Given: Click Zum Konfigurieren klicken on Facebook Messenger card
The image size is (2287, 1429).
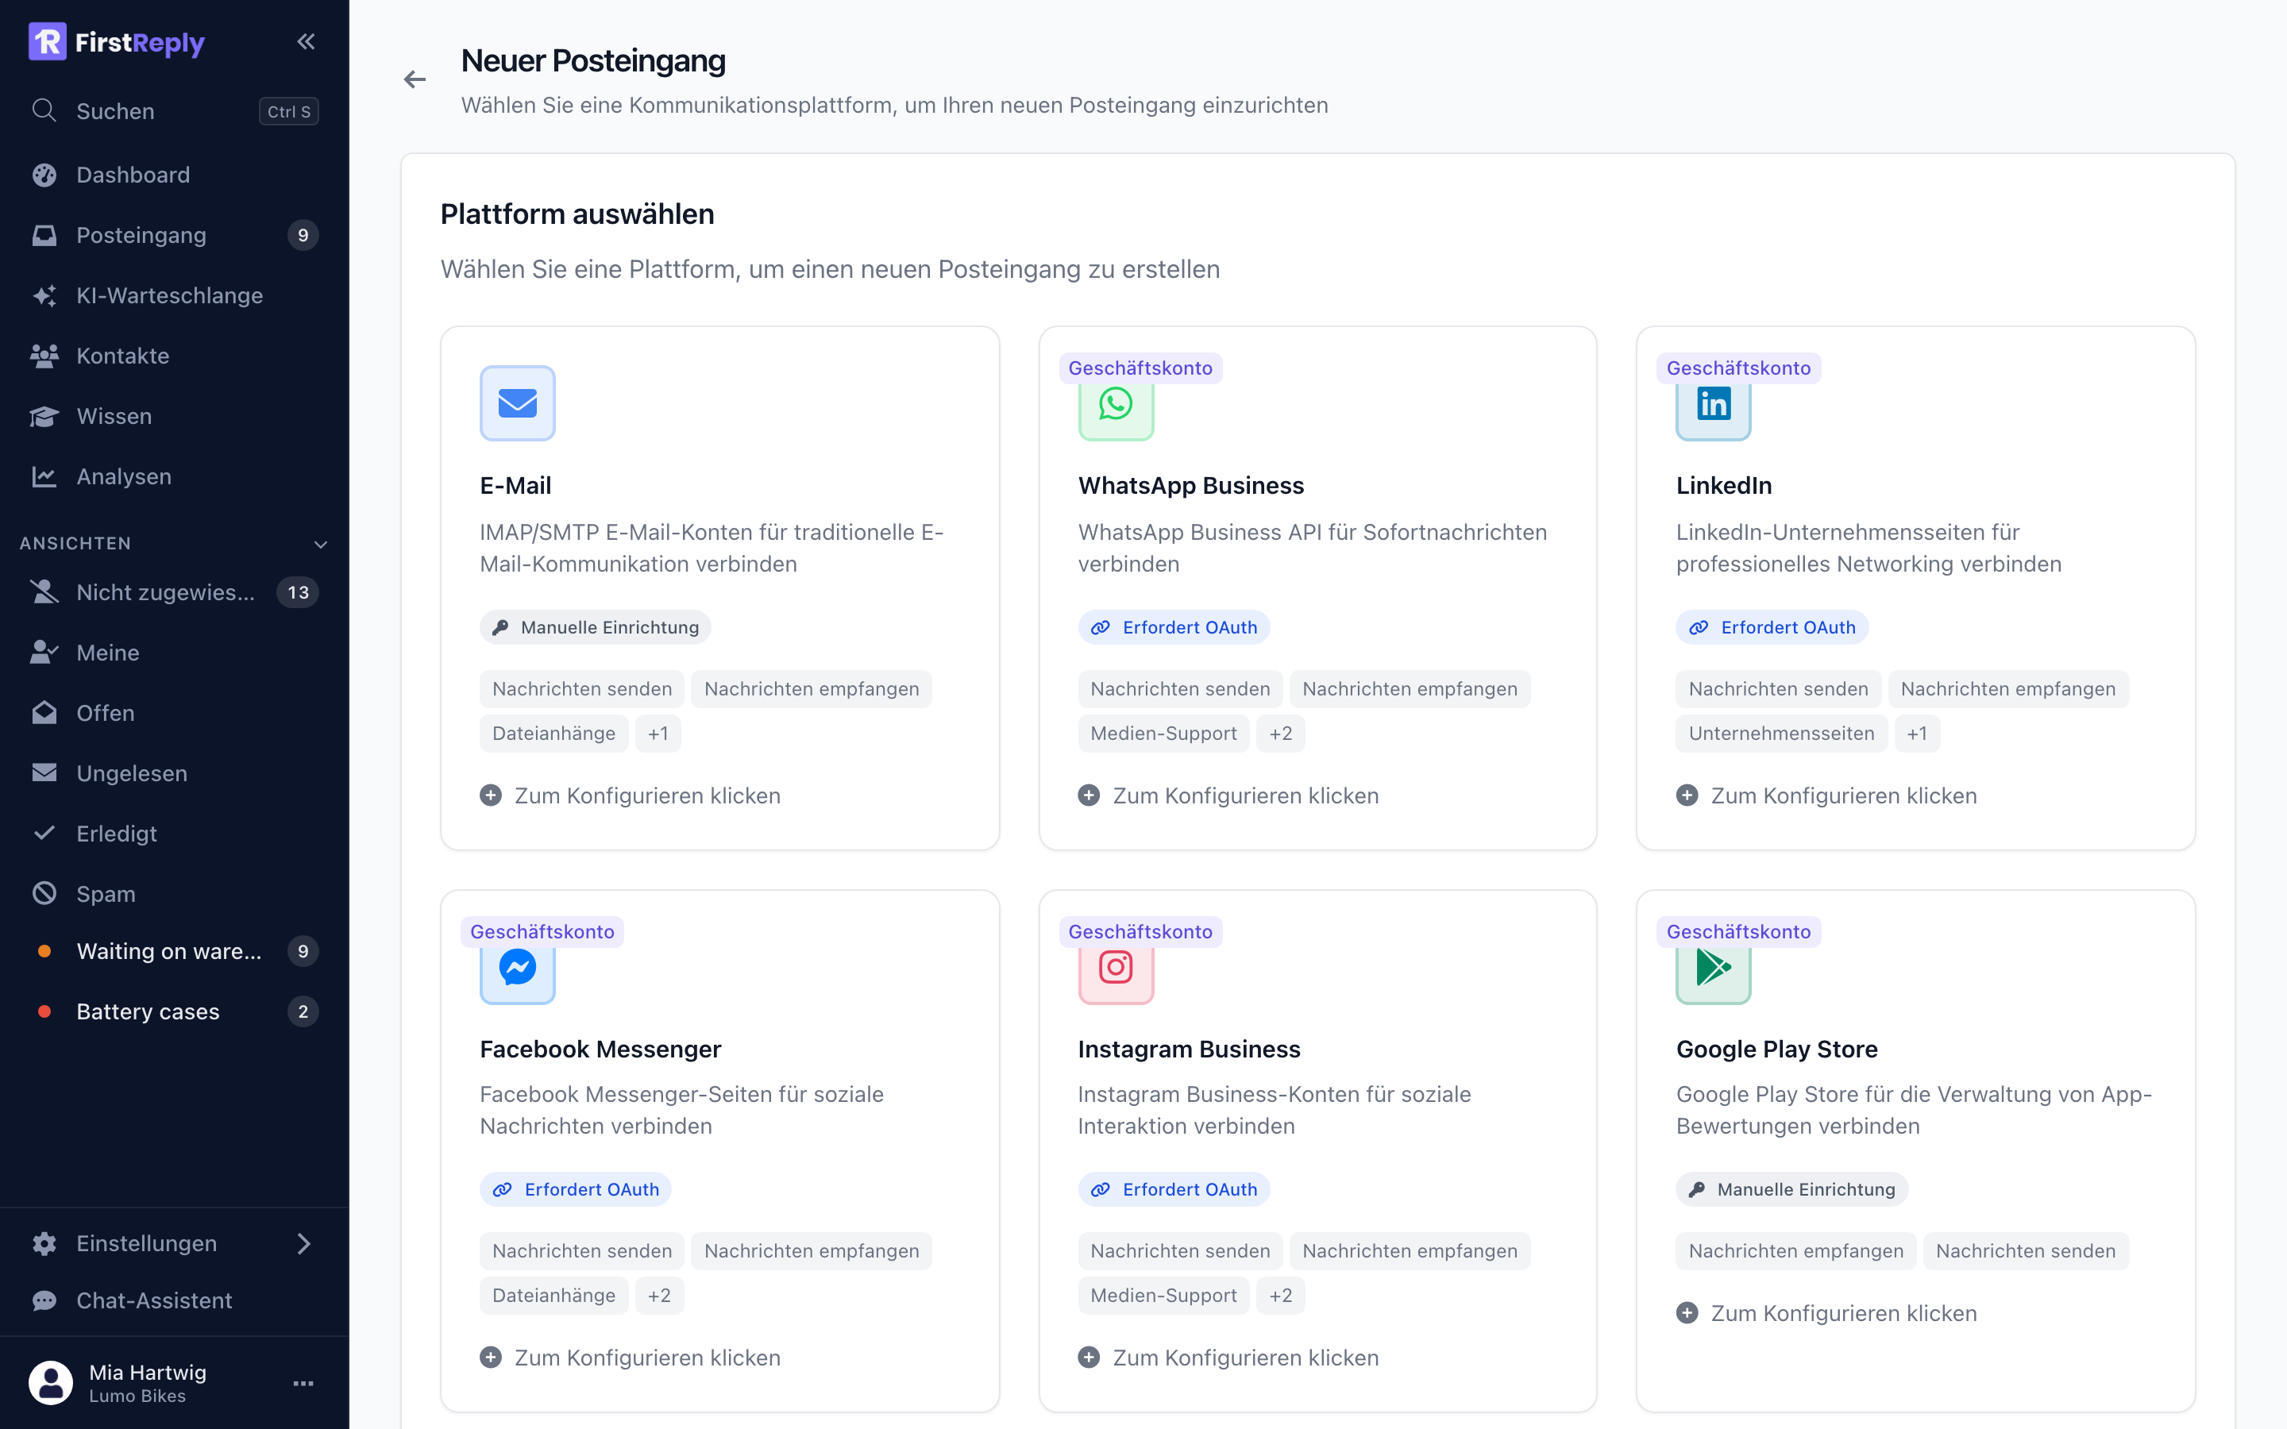Looking at the screenshot, I should (x=631, y=1358).
